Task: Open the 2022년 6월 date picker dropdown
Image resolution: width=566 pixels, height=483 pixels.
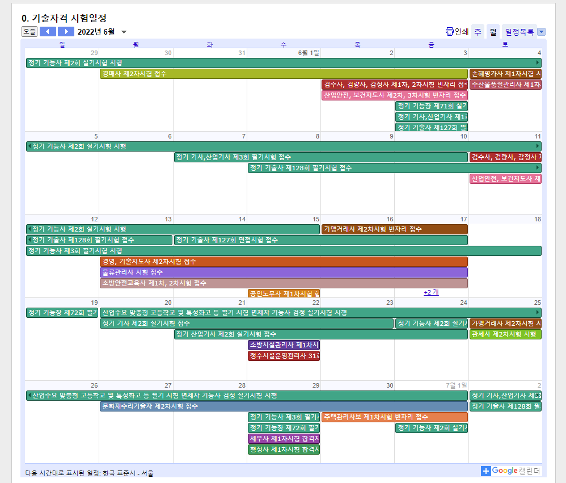Action: point(124,32)
